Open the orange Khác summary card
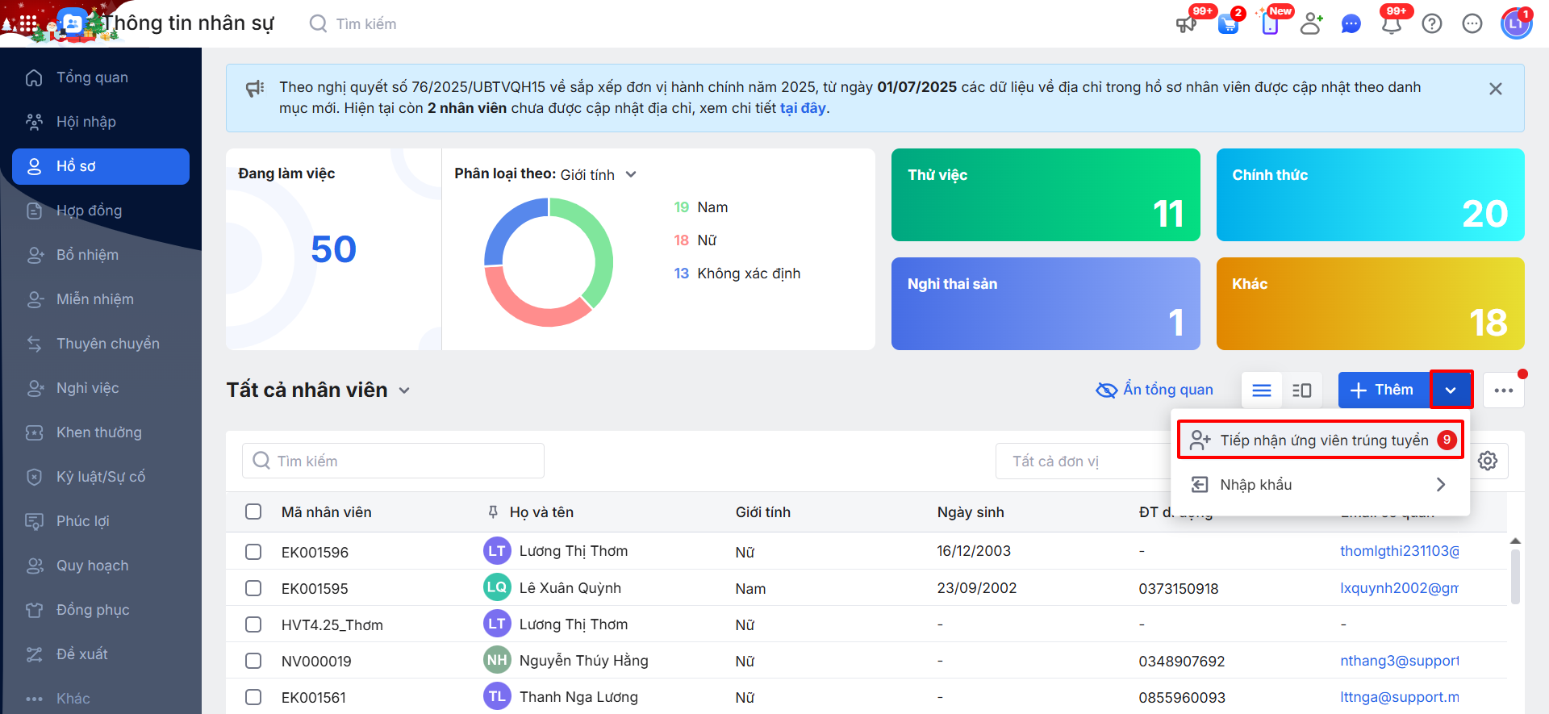The width and height of the screenshot is (1549, 714). point(1370,303)
